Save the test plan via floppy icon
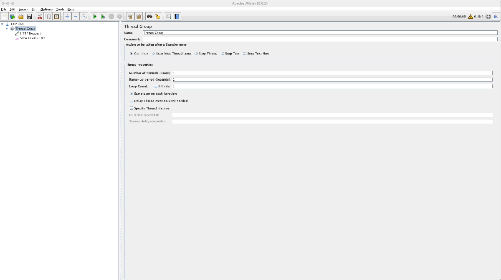Image resolution: width=501 pixels, height=280 pixels. point(29,16)
